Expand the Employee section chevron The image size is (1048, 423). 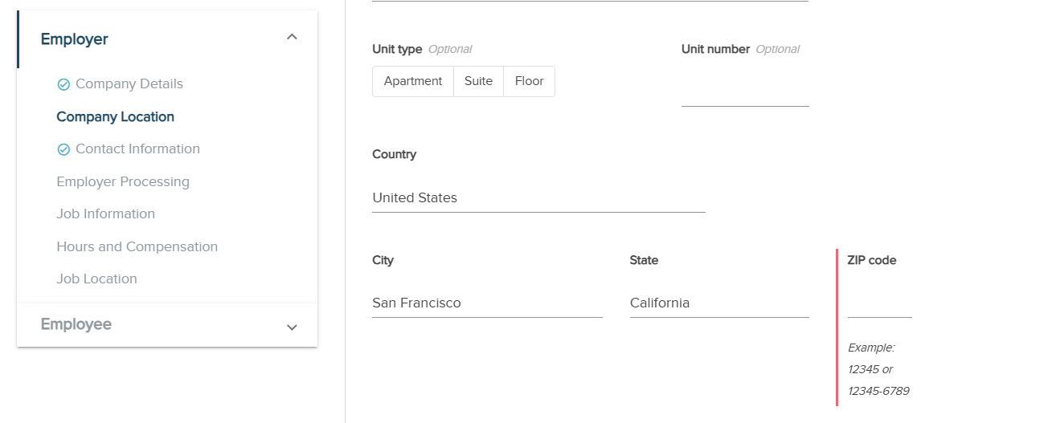click(292, 327)
